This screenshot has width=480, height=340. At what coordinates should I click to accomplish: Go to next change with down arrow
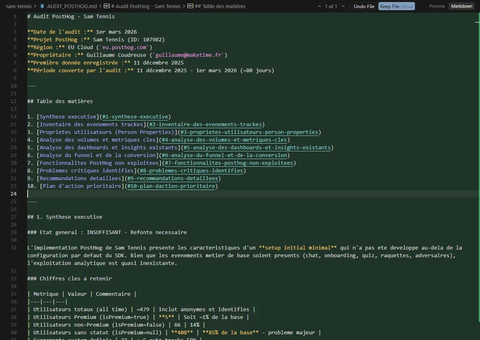[343, 6]
